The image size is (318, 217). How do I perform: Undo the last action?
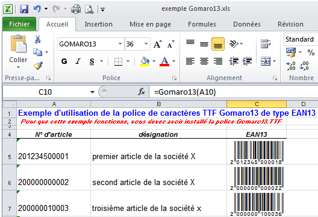point(37,8)
